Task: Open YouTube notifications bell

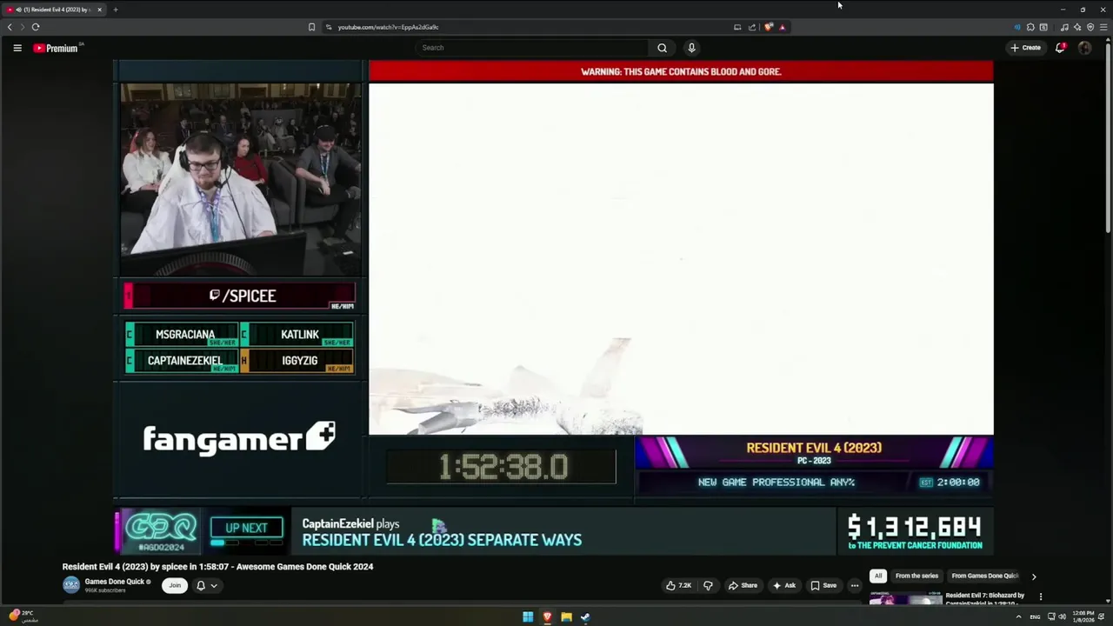Action: click(x=1060, y=48)
